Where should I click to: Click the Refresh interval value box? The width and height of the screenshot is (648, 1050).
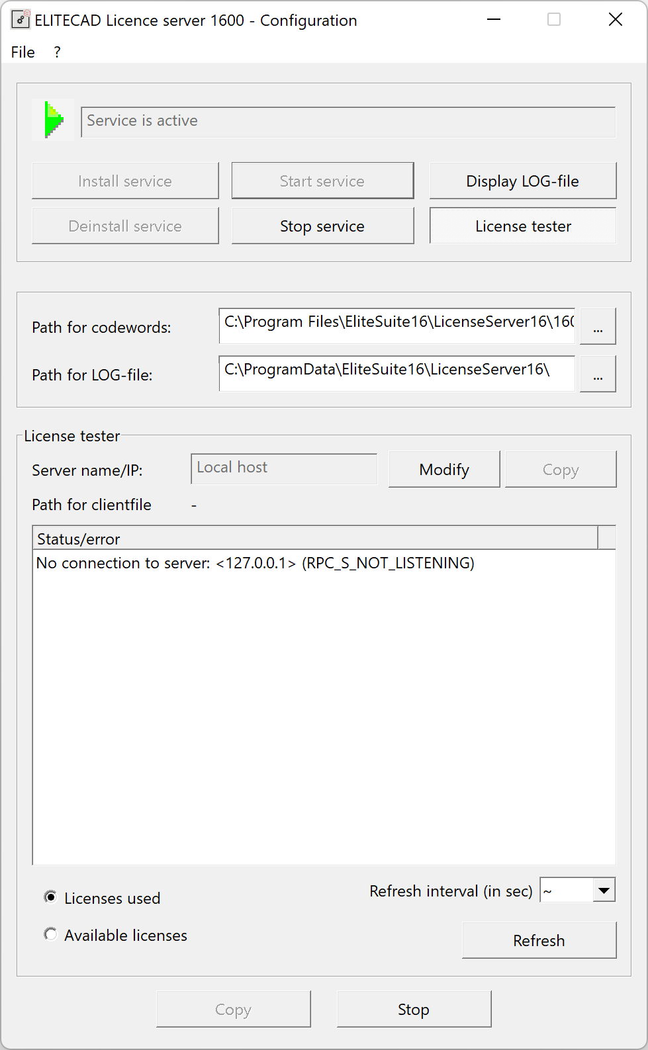(x=567, y=890)
